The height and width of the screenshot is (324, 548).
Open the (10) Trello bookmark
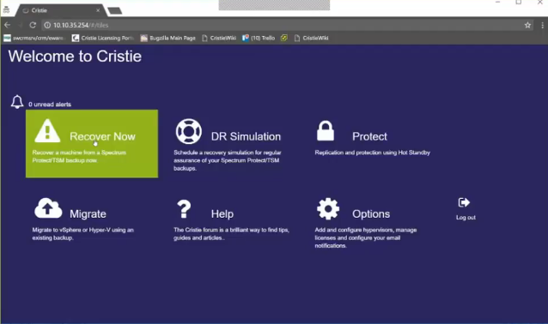click(259, 38)
